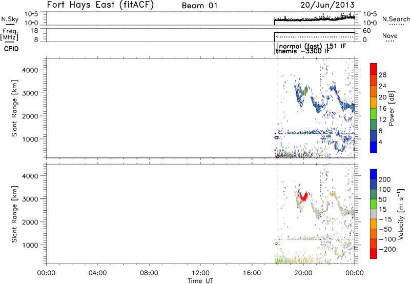
Task: Select the "N.Sky" legend label
Action: click(x=10, y=19)
